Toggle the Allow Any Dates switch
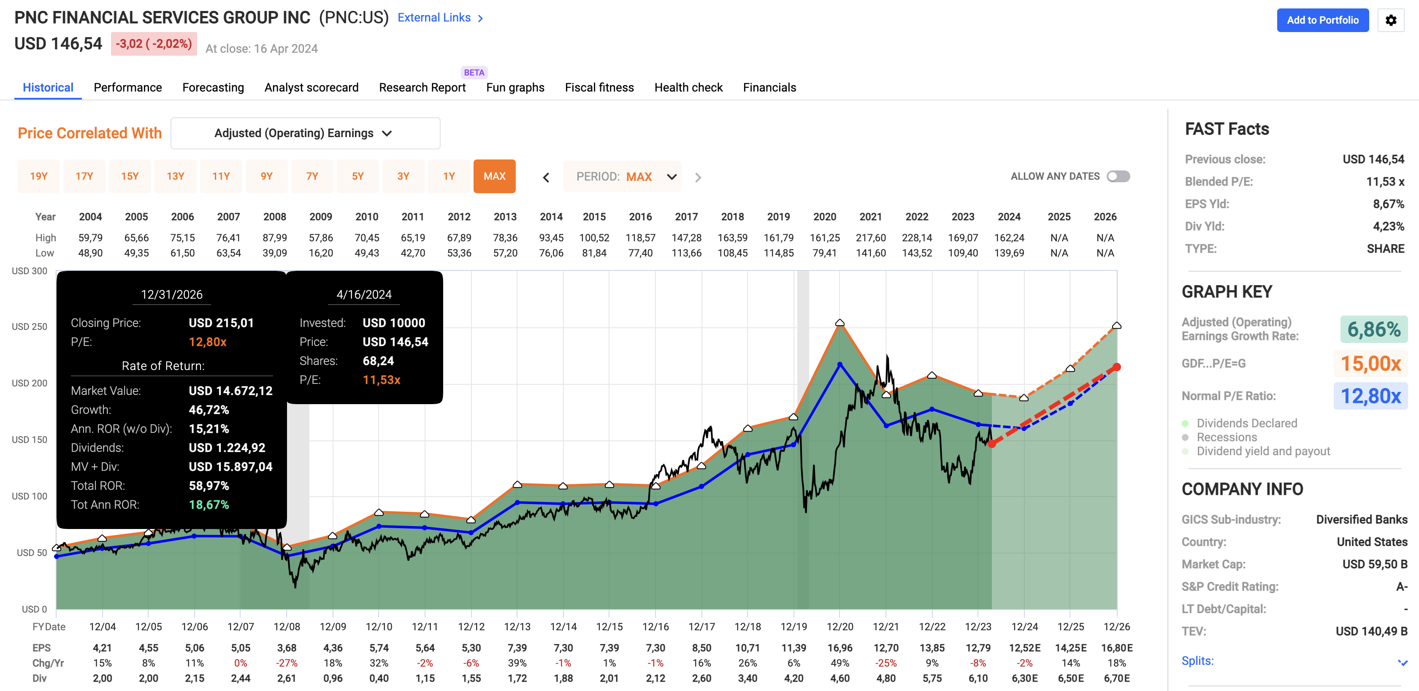Screen dimensions: 1419x691 coord(1118,176)
